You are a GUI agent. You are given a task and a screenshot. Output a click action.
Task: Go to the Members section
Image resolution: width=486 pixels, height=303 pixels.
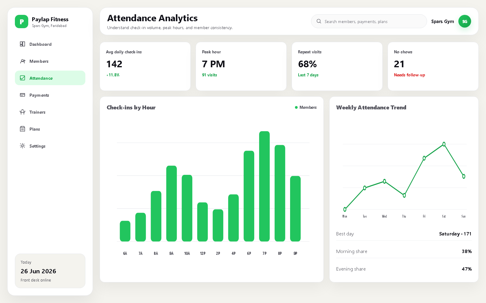[x=50, y=61]
